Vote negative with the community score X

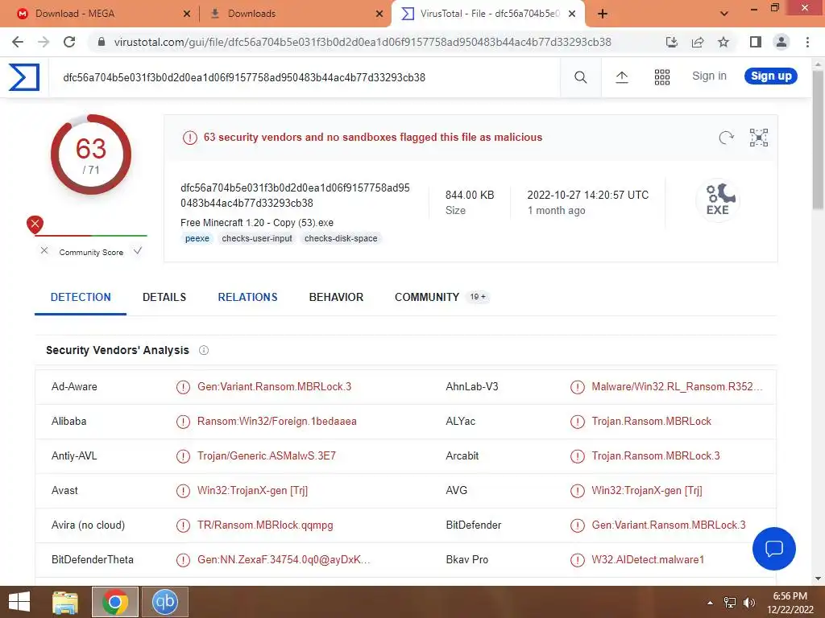(x=44, y=251)
